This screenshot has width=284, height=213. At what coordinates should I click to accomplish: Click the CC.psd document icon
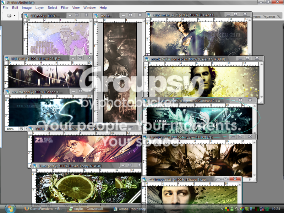click(x=26, y=16)
